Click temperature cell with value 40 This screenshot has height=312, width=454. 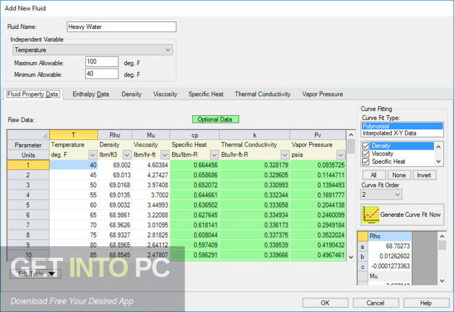(73, 165)
